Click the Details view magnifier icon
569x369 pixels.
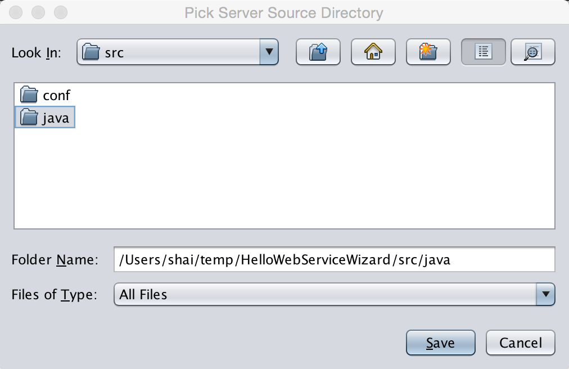pos(532,52)
